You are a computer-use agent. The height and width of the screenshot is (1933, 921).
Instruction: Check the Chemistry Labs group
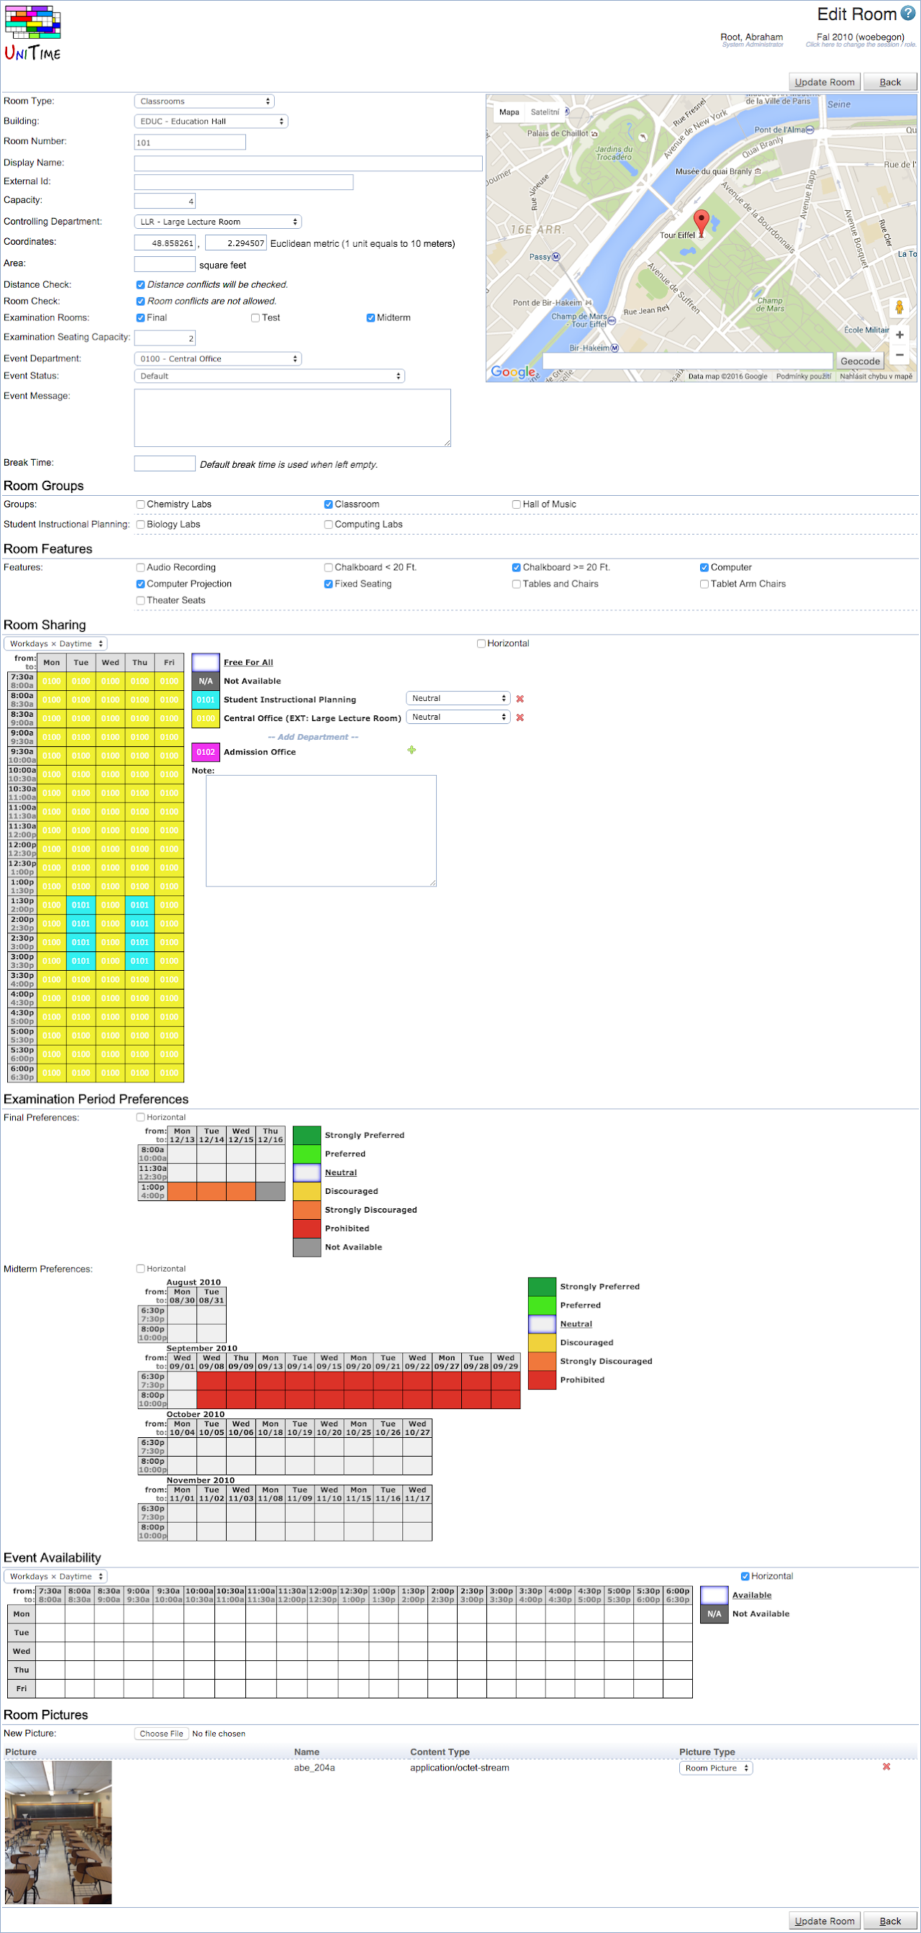[140, 504]
